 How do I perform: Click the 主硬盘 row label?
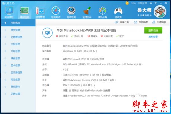pos(46,75)
